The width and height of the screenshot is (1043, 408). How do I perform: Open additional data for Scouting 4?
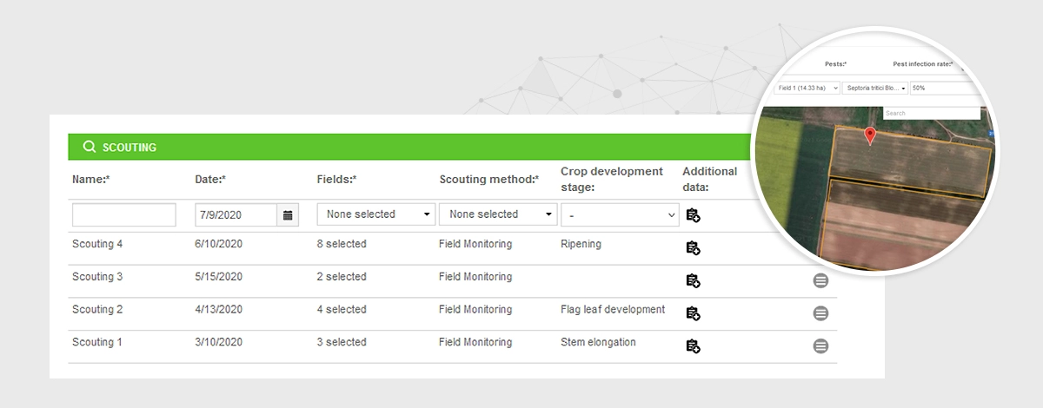[693, 248]
